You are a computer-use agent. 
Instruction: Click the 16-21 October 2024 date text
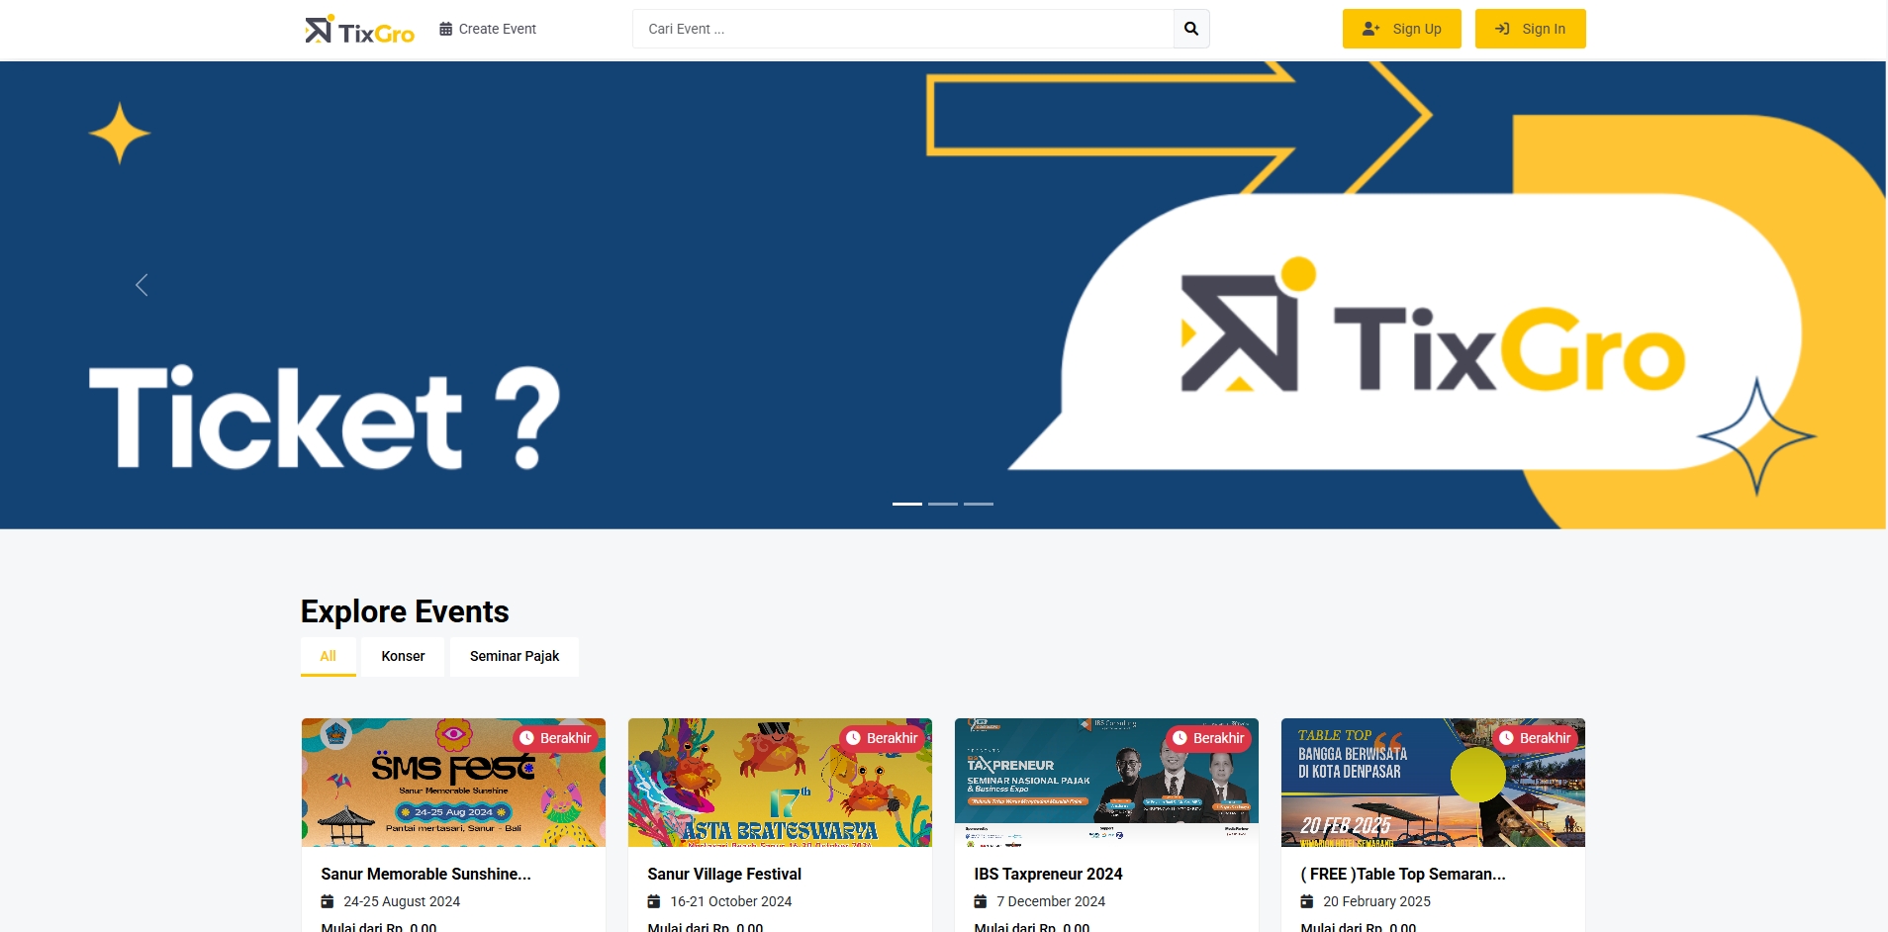coord(731,901)
